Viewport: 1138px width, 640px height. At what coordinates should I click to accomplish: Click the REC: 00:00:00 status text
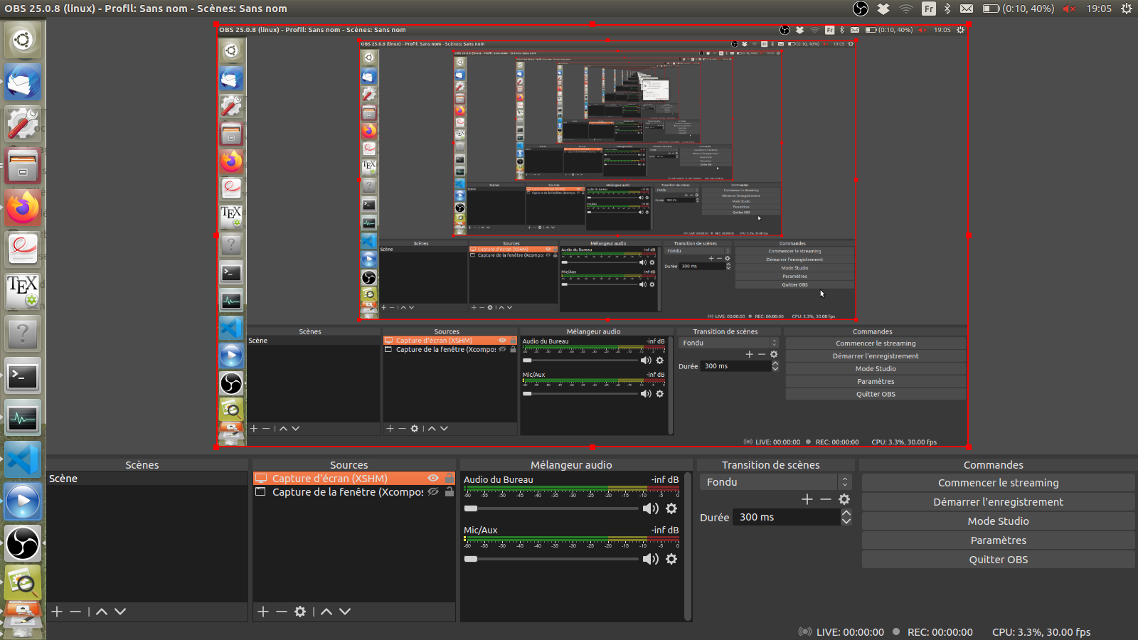click(x=940, y=632)
